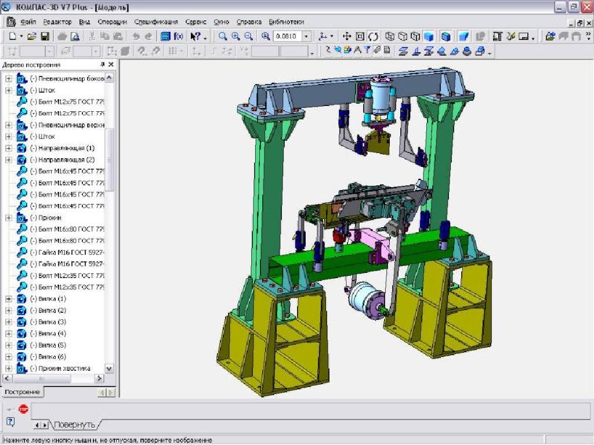This screenshot has height=445, width=594.
Task: Click the Zoom in magnifier icon
Action: pos(236,37)
